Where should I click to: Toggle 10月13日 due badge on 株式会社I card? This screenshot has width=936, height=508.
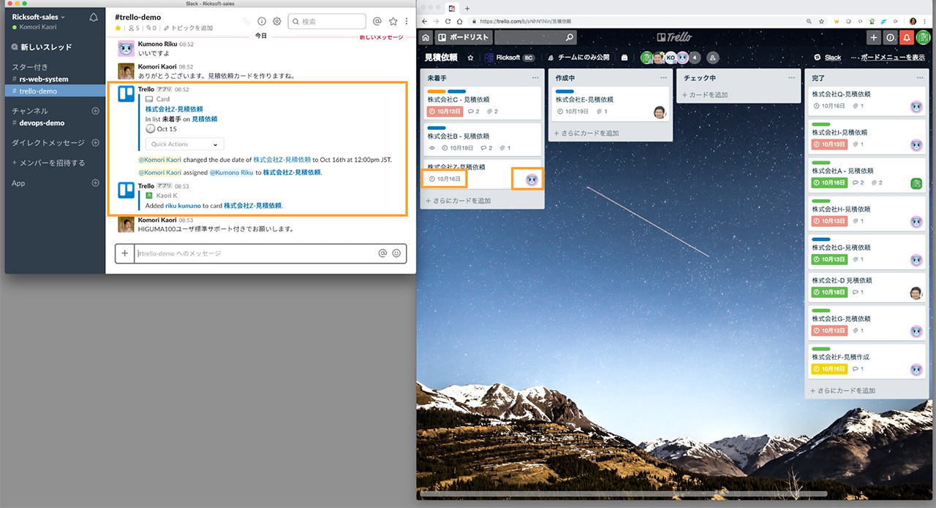(829, 145)
